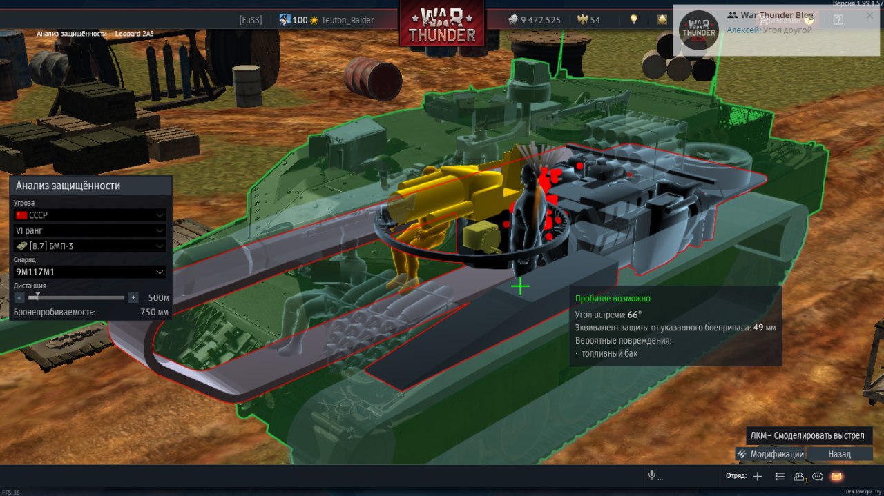Click the 'Анализ защищённости' panel title

tap(68, 186)
